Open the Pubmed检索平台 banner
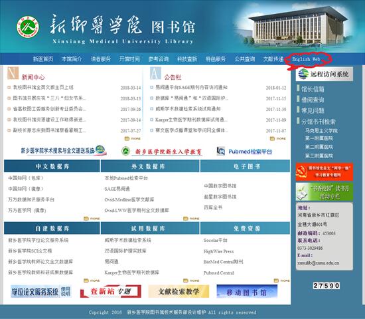Screen dimensions: 365x319 244,152
